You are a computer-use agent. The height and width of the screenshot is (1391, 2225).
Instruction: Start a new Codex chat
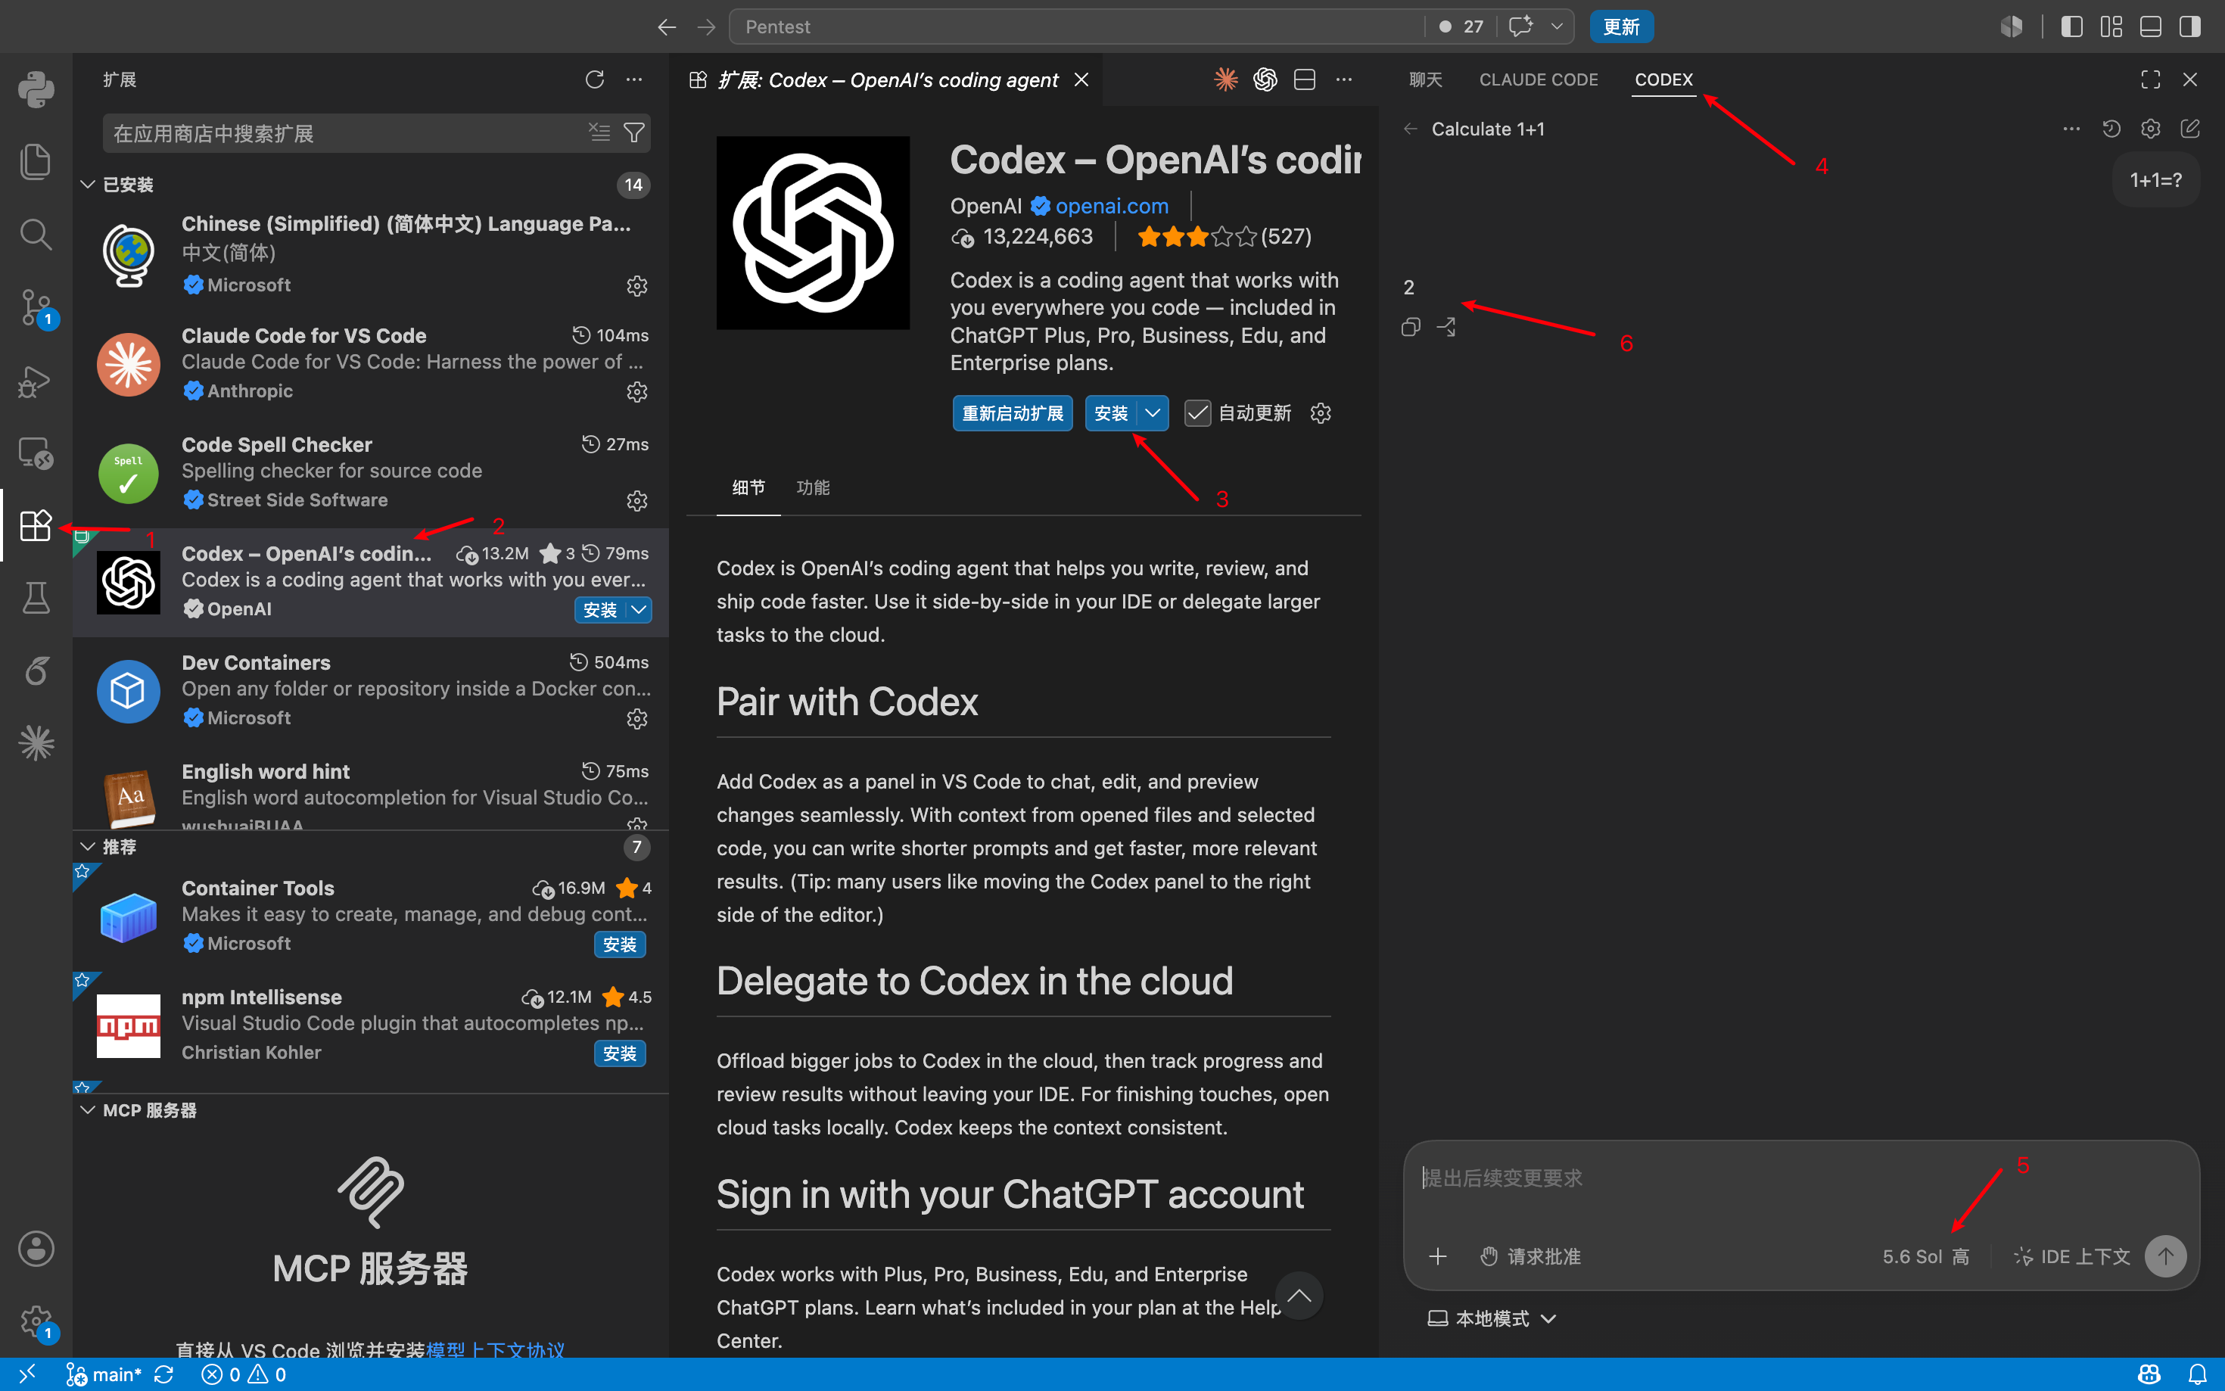coord(2190,129)
